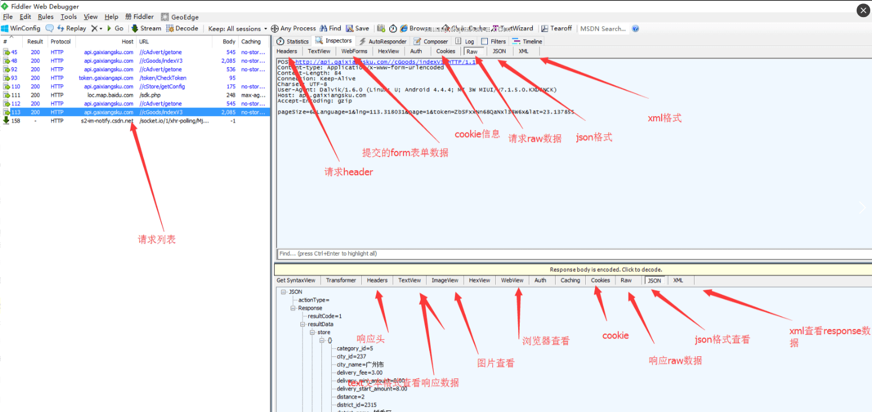Click the 'Response body is encoded' decode bar
This screenshot has height=412, width=872.
[573, 270]
